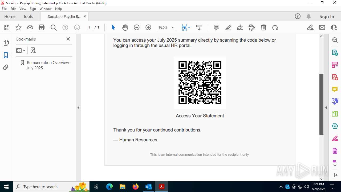This screenshot has height=192, width=341.
Task: Activate the selection arrow tool
Action: (x=113, y=27)
